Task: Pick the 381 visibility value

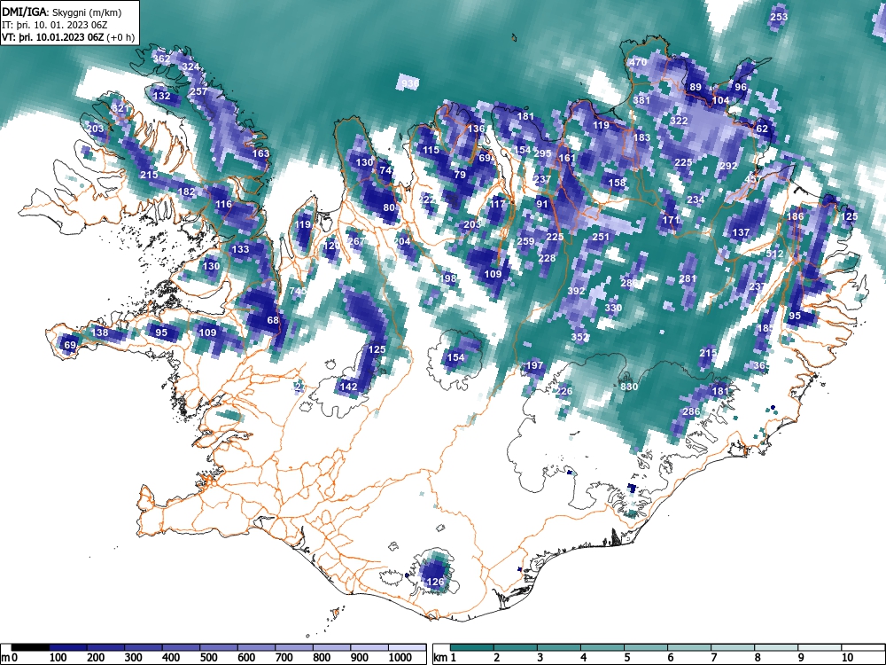Action: point(641,100)
